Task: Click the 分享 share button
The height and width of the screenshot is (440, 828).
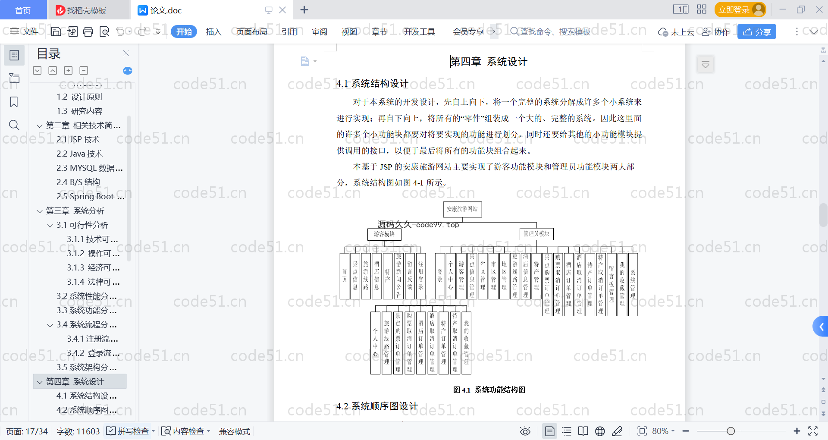Action: point(757,31)
